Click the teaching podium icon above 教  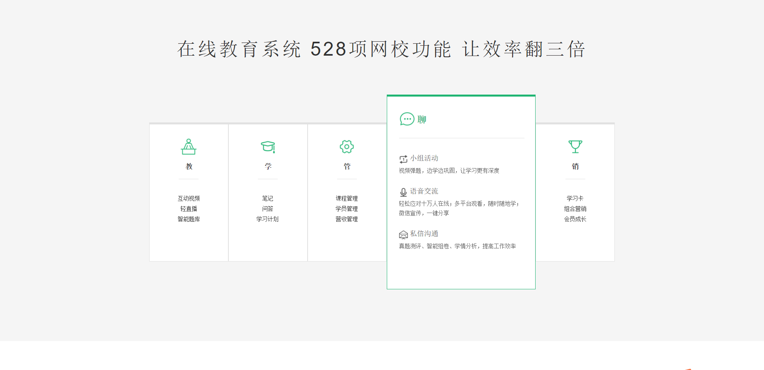tap(189, 147)
